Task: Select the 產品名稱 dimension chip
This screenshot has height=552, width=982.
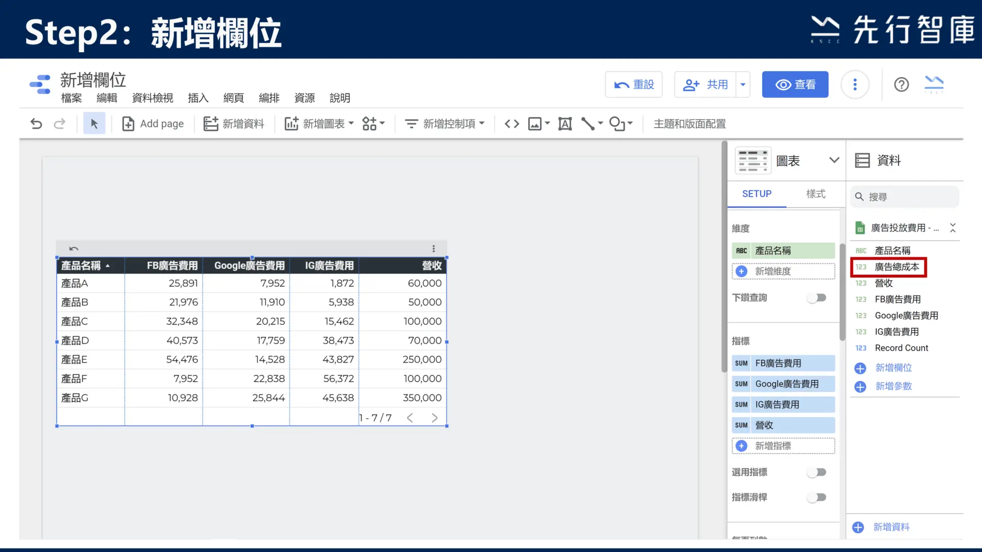Action: pos(783,251)
